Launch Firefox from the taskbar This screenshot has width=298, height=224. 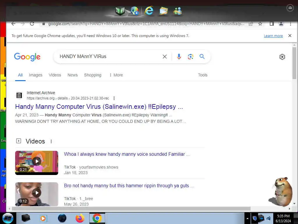(x=80, y=218)
